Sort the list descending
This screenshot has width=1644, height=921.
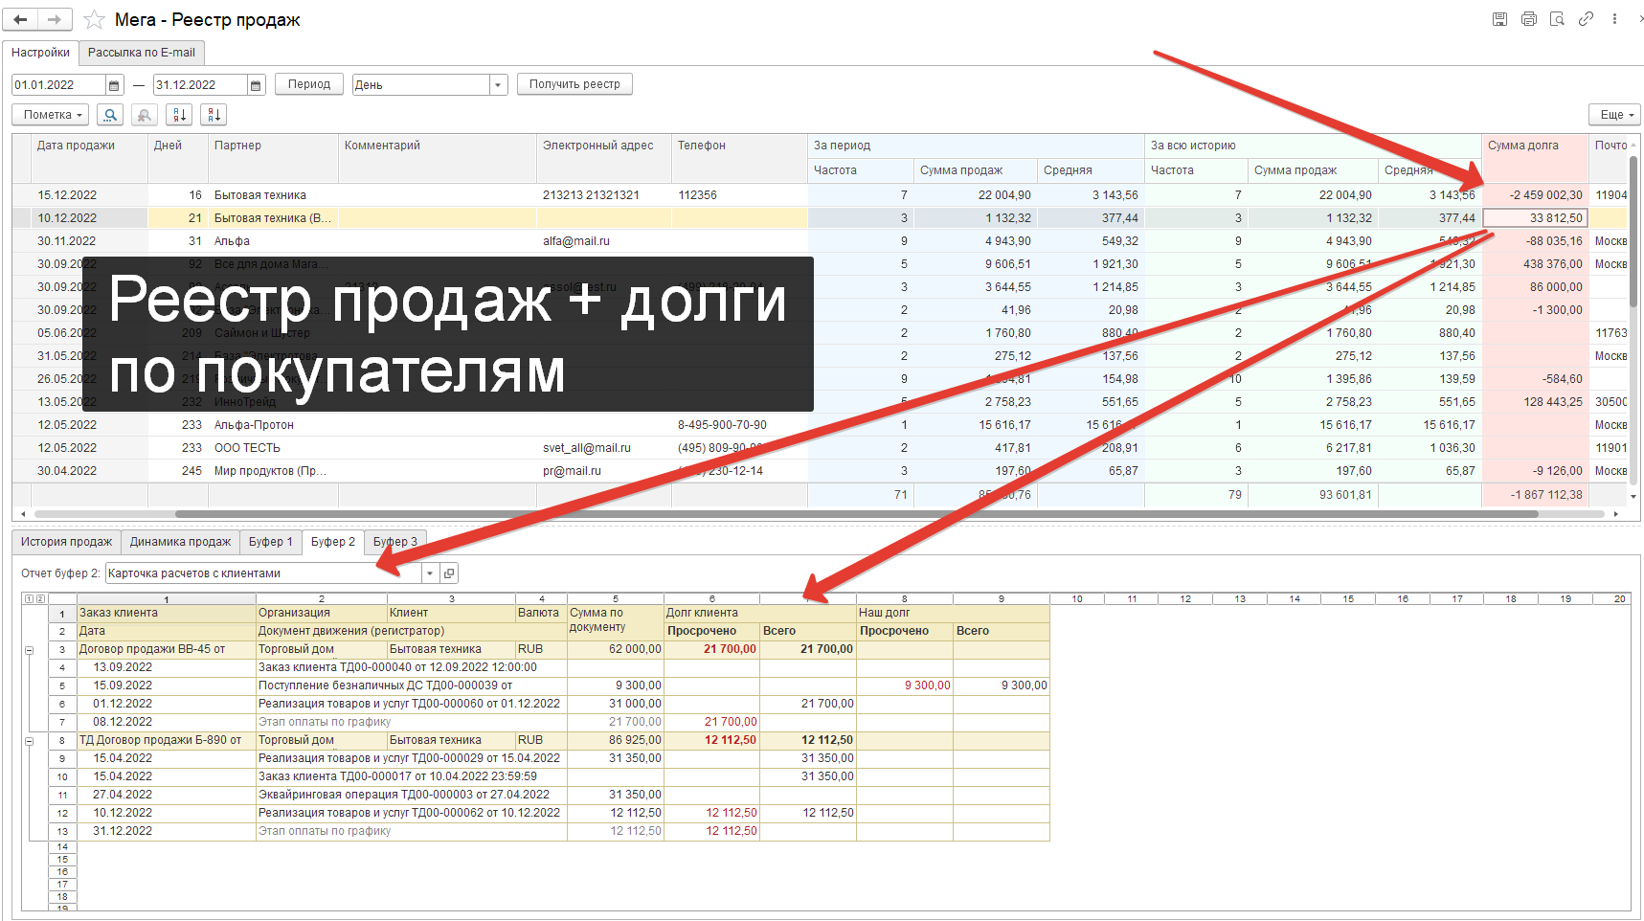214,115
